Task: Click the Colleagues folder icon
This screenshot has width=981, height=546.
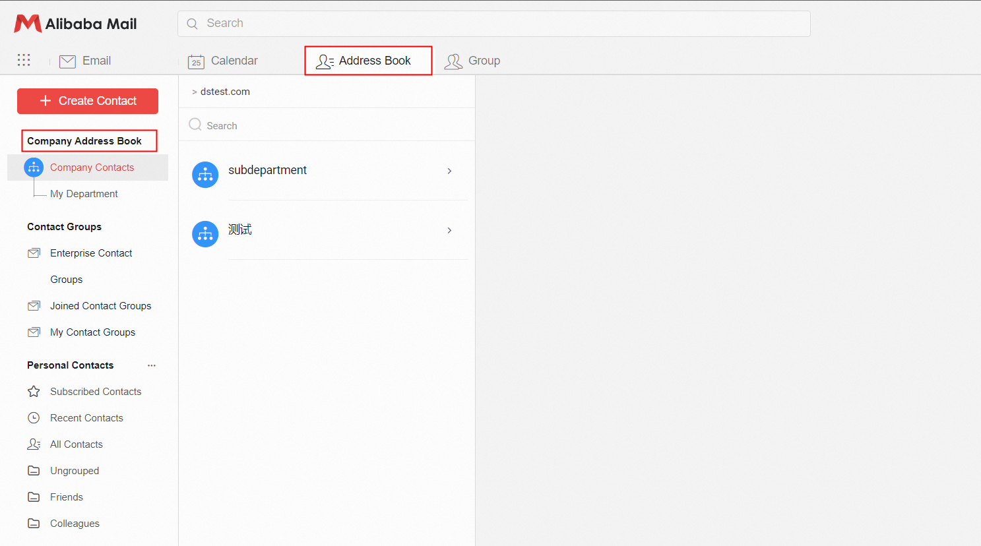Action: click(x=34, y=524)
